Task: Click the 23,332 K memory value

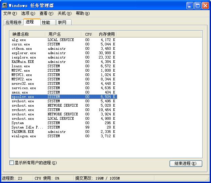Action: click(107, 57)
